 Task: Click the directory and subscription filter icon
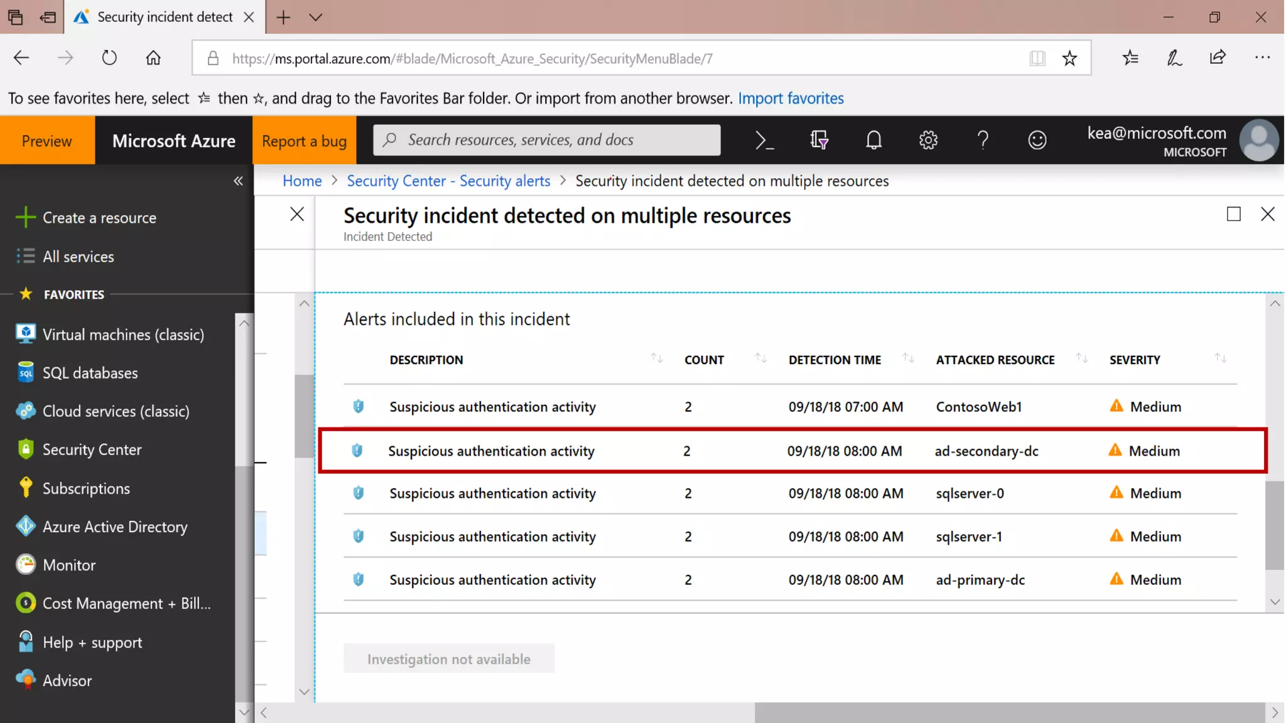tap(819, 140)
